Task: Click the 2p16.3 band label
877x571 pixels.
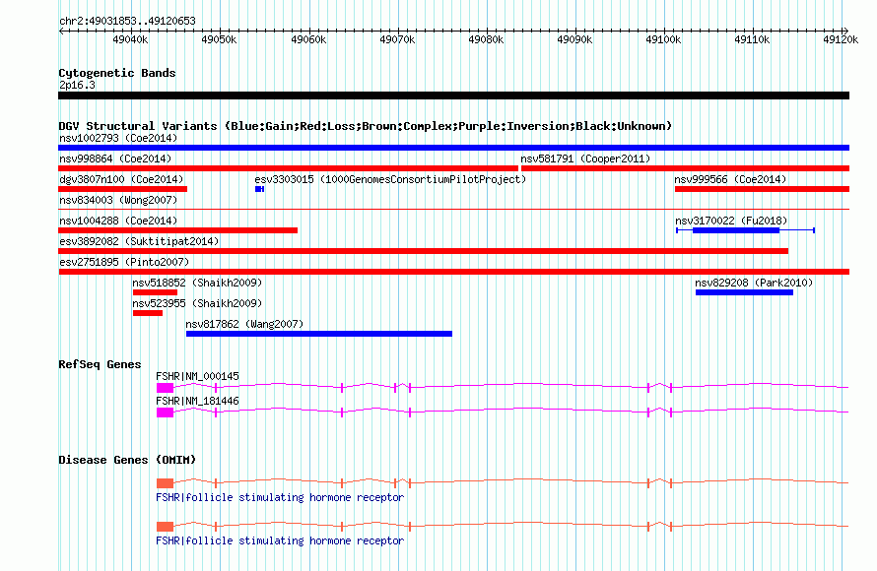Action: (x=77, y=85)
